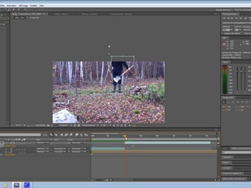251x188 pixels.
Task: Open third layer's Parent dropdown
Action: point(79,151)
